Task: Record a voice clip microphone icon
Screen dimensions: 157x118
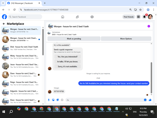Action: coord(49,100)
